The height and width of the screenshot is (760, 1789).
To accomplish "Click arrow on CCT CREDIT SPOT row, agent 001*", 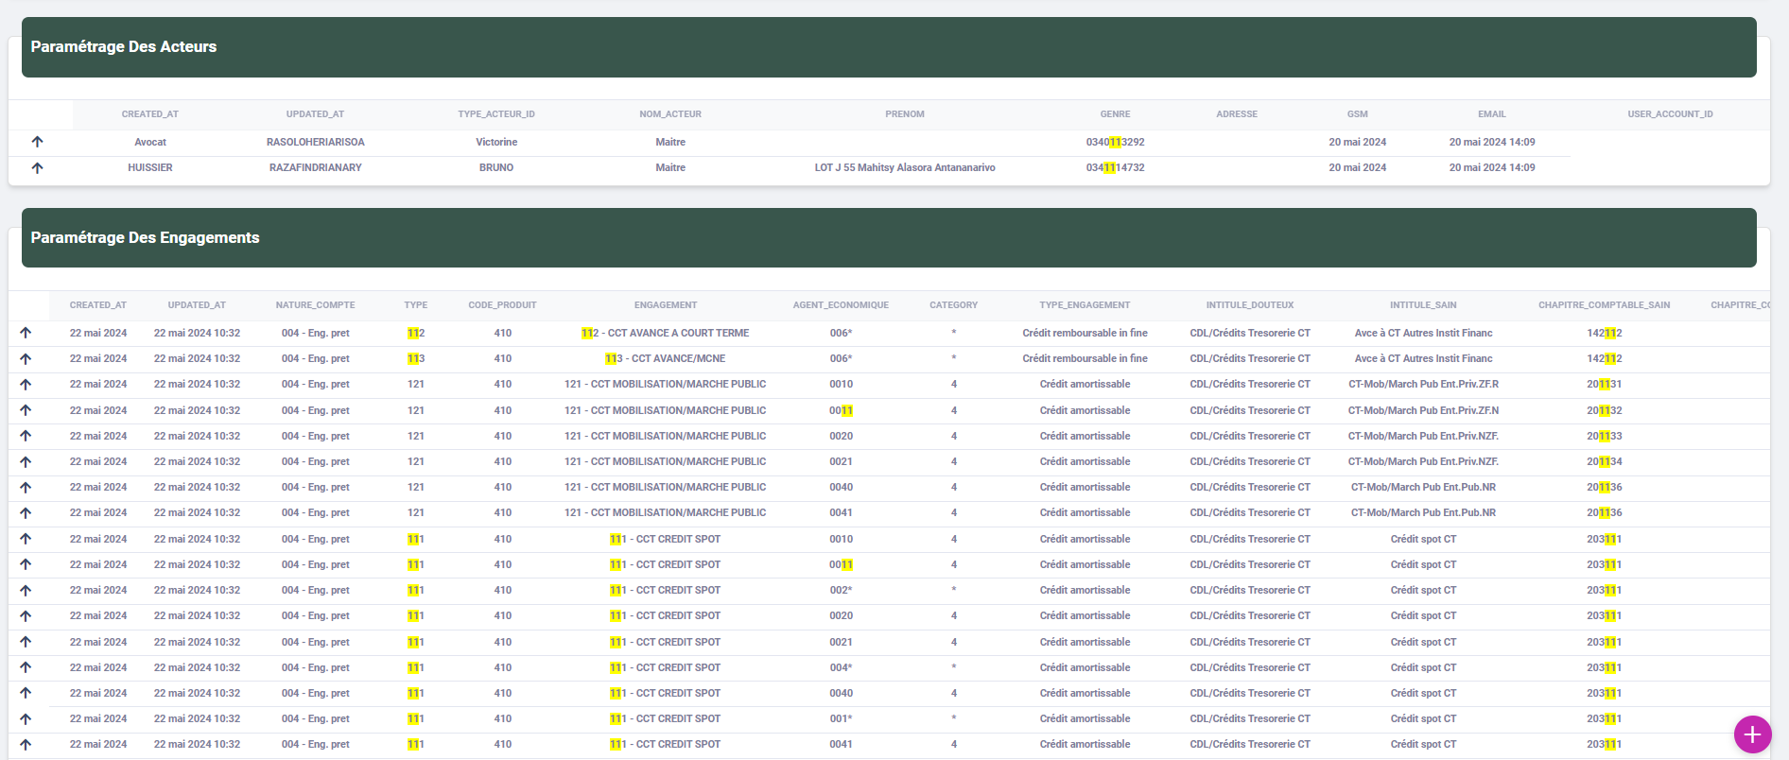I will (26, 718).
